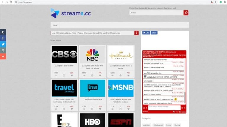
Task: Click the Twitter share sidebar icon
Action: 3,44
